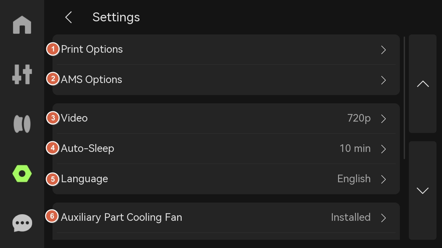Viewport: 442px width, 248px height.
Task: Open the Auto-Sleep chevron arrow
Action: click(383, 149)
